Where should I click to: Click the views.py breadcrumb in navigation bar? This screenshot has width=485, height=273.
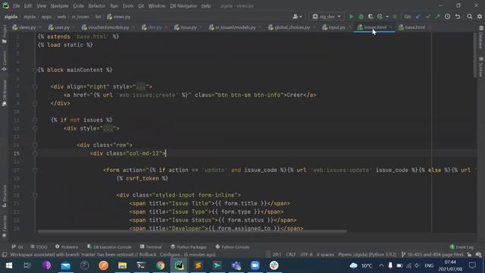(x=119, y=17)
